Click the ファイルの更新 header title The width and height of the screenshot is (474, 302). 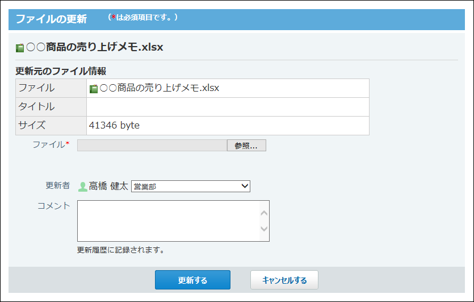click(51, 19)
